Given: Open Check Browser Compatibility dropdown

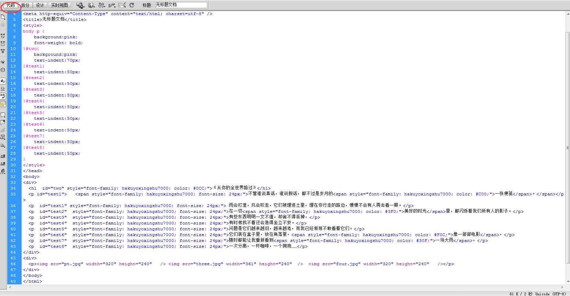Looking at the screenshot, I should (x=122, y=5).
